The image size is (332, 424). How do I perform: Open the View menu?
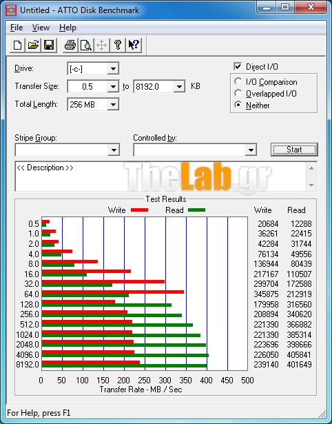(x=41, y=28)
